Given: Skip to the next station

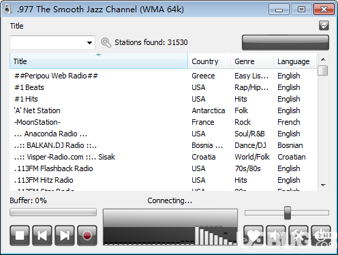Looking at the screenshot, I should click(65, 235).
